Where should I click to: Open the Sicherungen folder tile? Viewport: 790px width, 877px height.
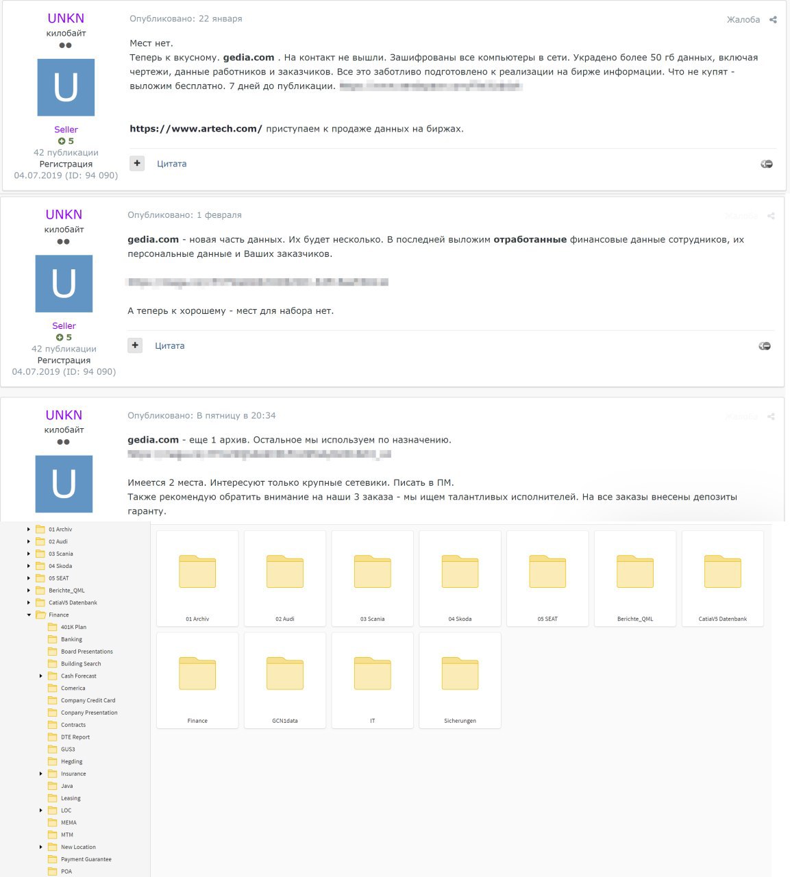point(460,680)
